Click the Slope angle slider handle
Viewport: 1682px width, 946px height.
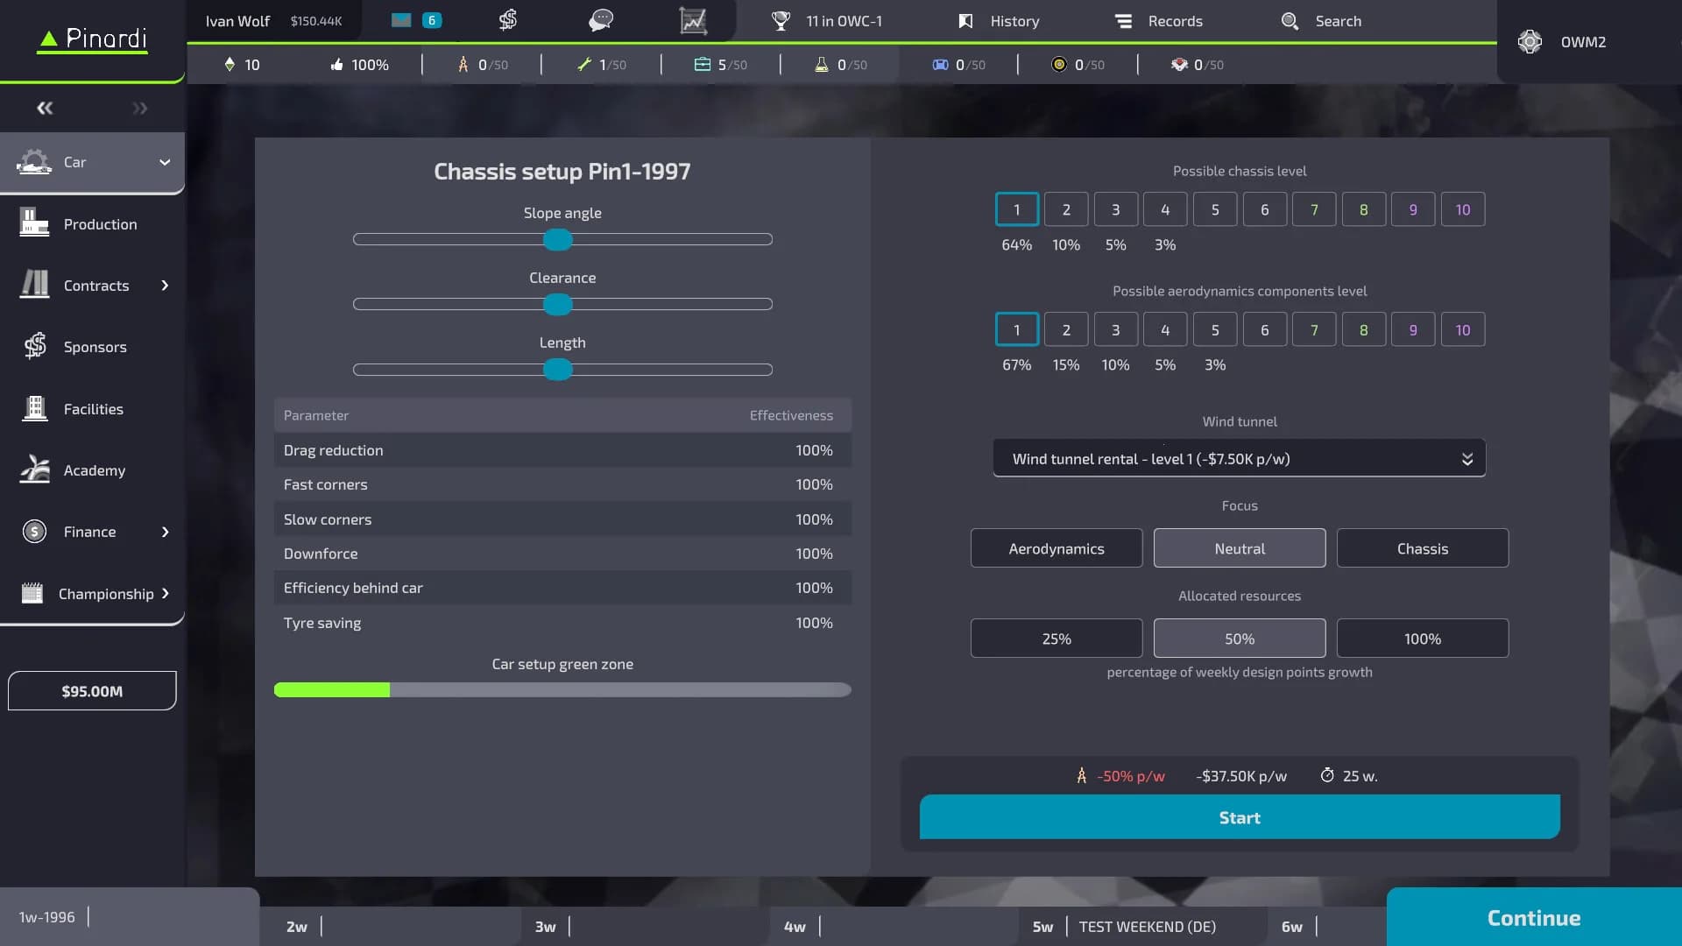click(557, 239)
